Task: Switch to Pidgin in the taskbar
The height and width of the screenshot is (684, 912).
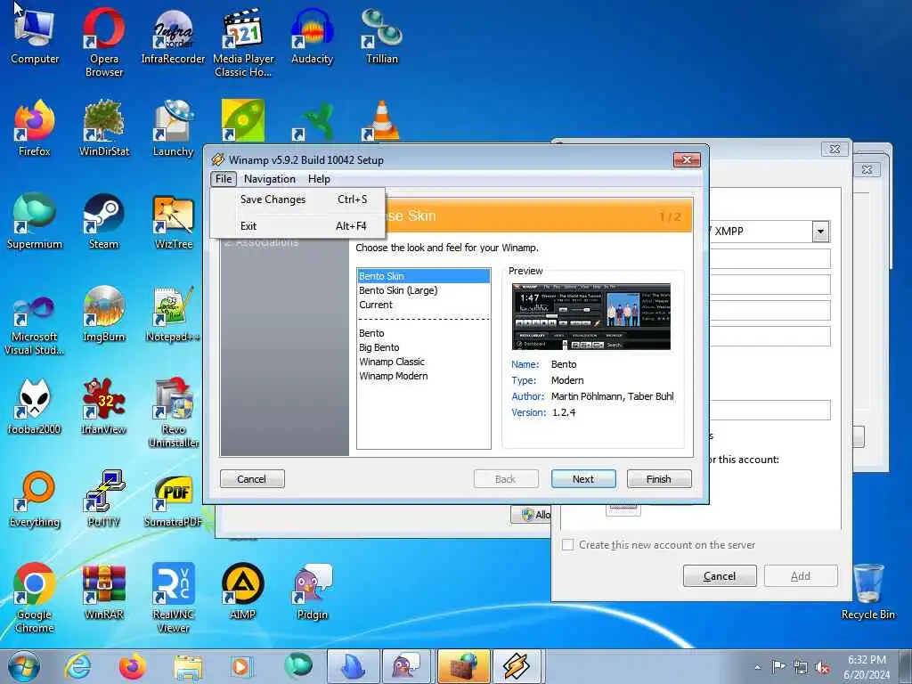Action: point(406,666)
